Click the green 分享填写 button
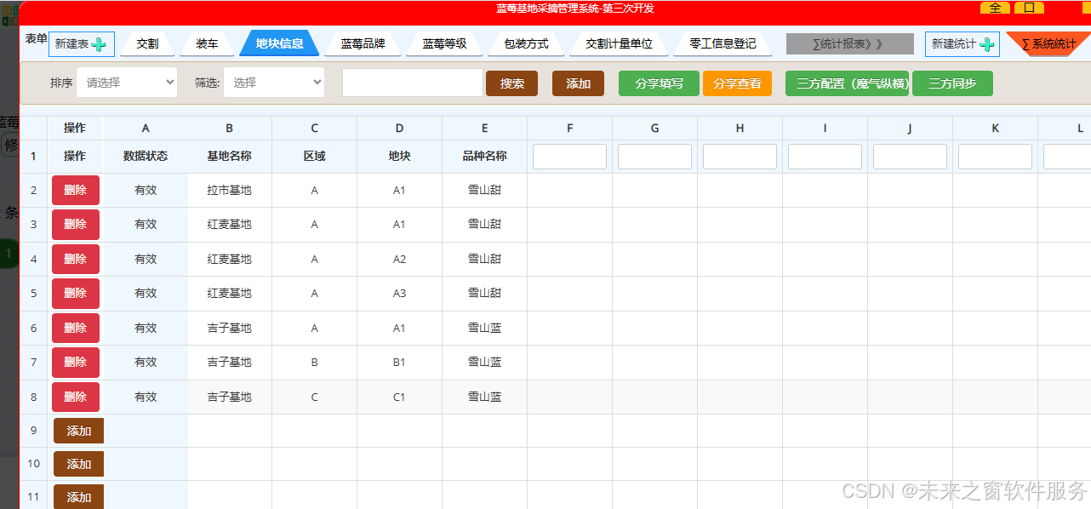1091x509 pixels. click(659, 83)
